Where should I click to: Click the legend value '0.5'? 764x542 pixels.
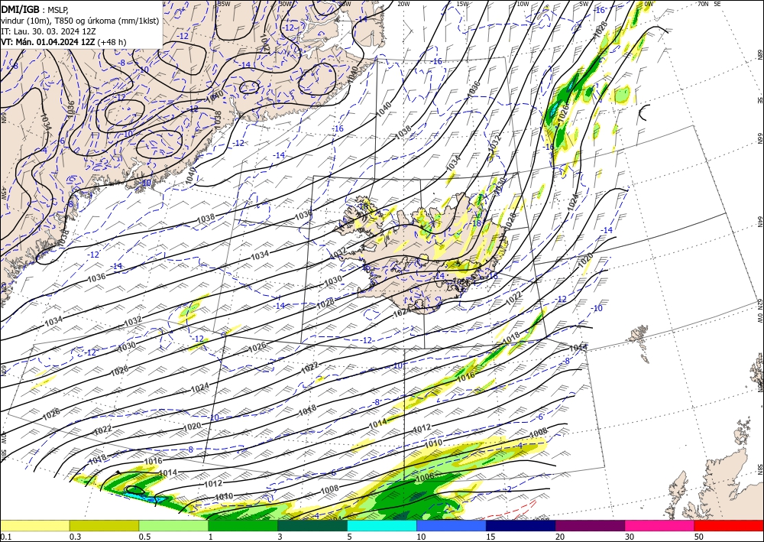click(x=144, y=537)
